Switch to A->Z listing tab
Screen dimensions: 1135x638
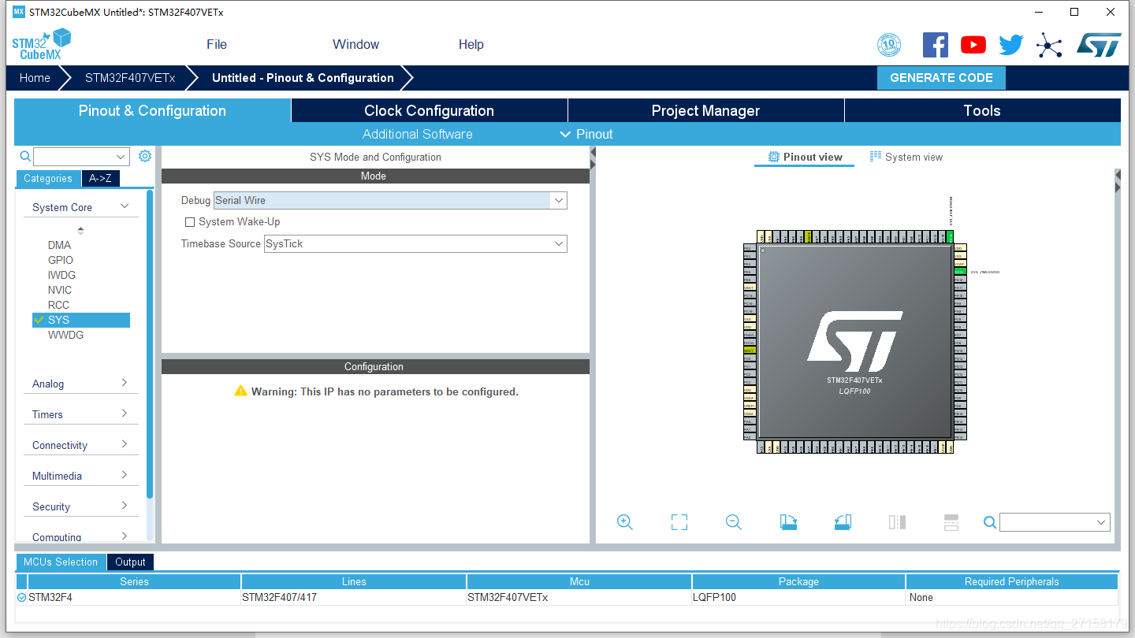100,178
